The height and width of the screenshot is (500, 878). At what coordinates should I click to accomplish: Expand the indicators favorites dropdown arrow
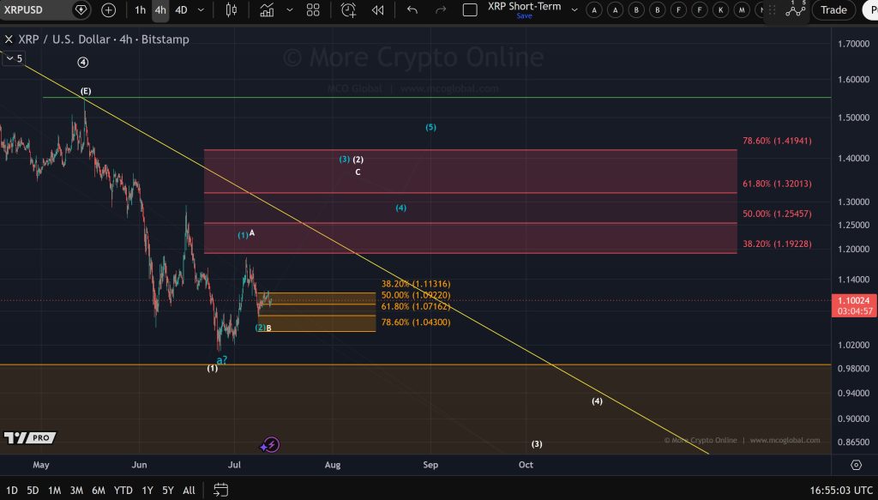click(290, 10)
